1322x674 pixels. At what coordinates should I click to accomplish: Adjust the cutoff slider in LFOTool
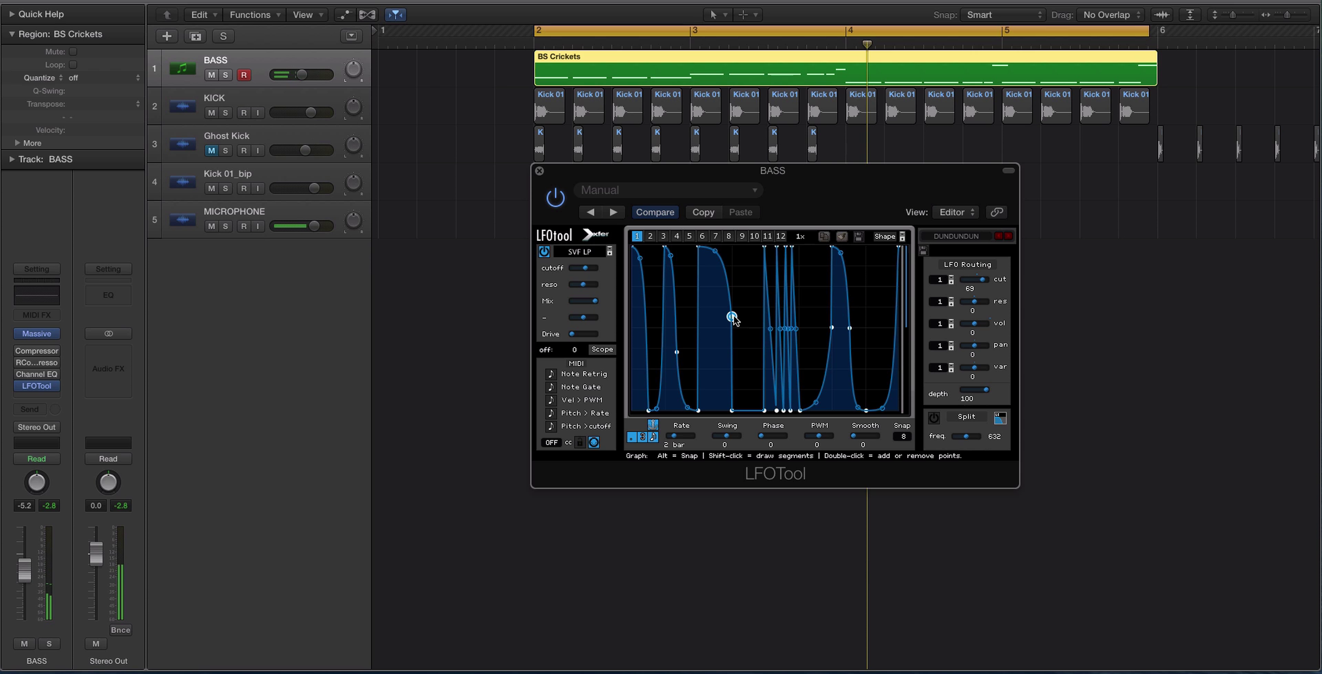pyautogui.click(x=584, y=268)
